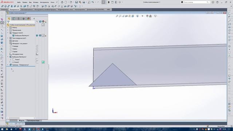Collapse the Твердые тела(1) folder
Viewport: 233px width, 131px height.
click(x=8, y=33)
